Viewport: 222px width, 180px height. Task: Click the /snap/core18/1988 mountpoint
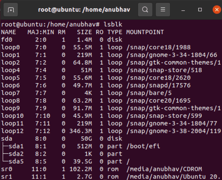(x=159, y=47)
